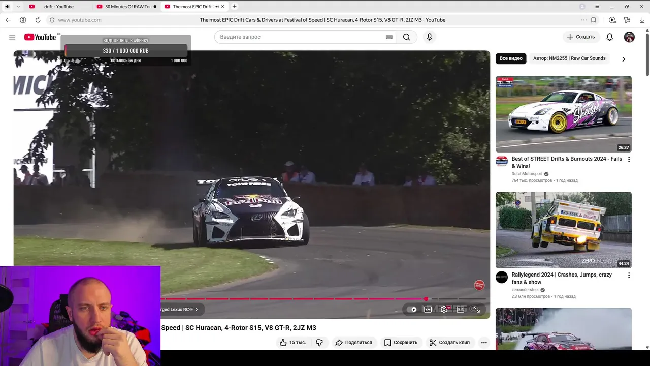Dislike the video with thumbs down
The height and width of the screenshot is (366, 650).
tap(319, 343)
